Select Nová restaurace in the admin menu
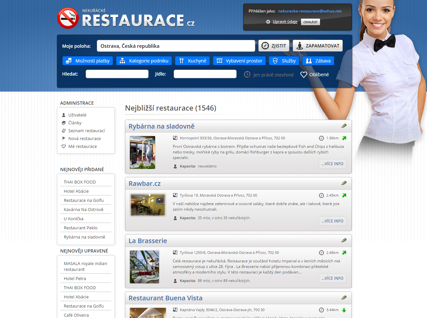427x318 pixels. (84, 139)
